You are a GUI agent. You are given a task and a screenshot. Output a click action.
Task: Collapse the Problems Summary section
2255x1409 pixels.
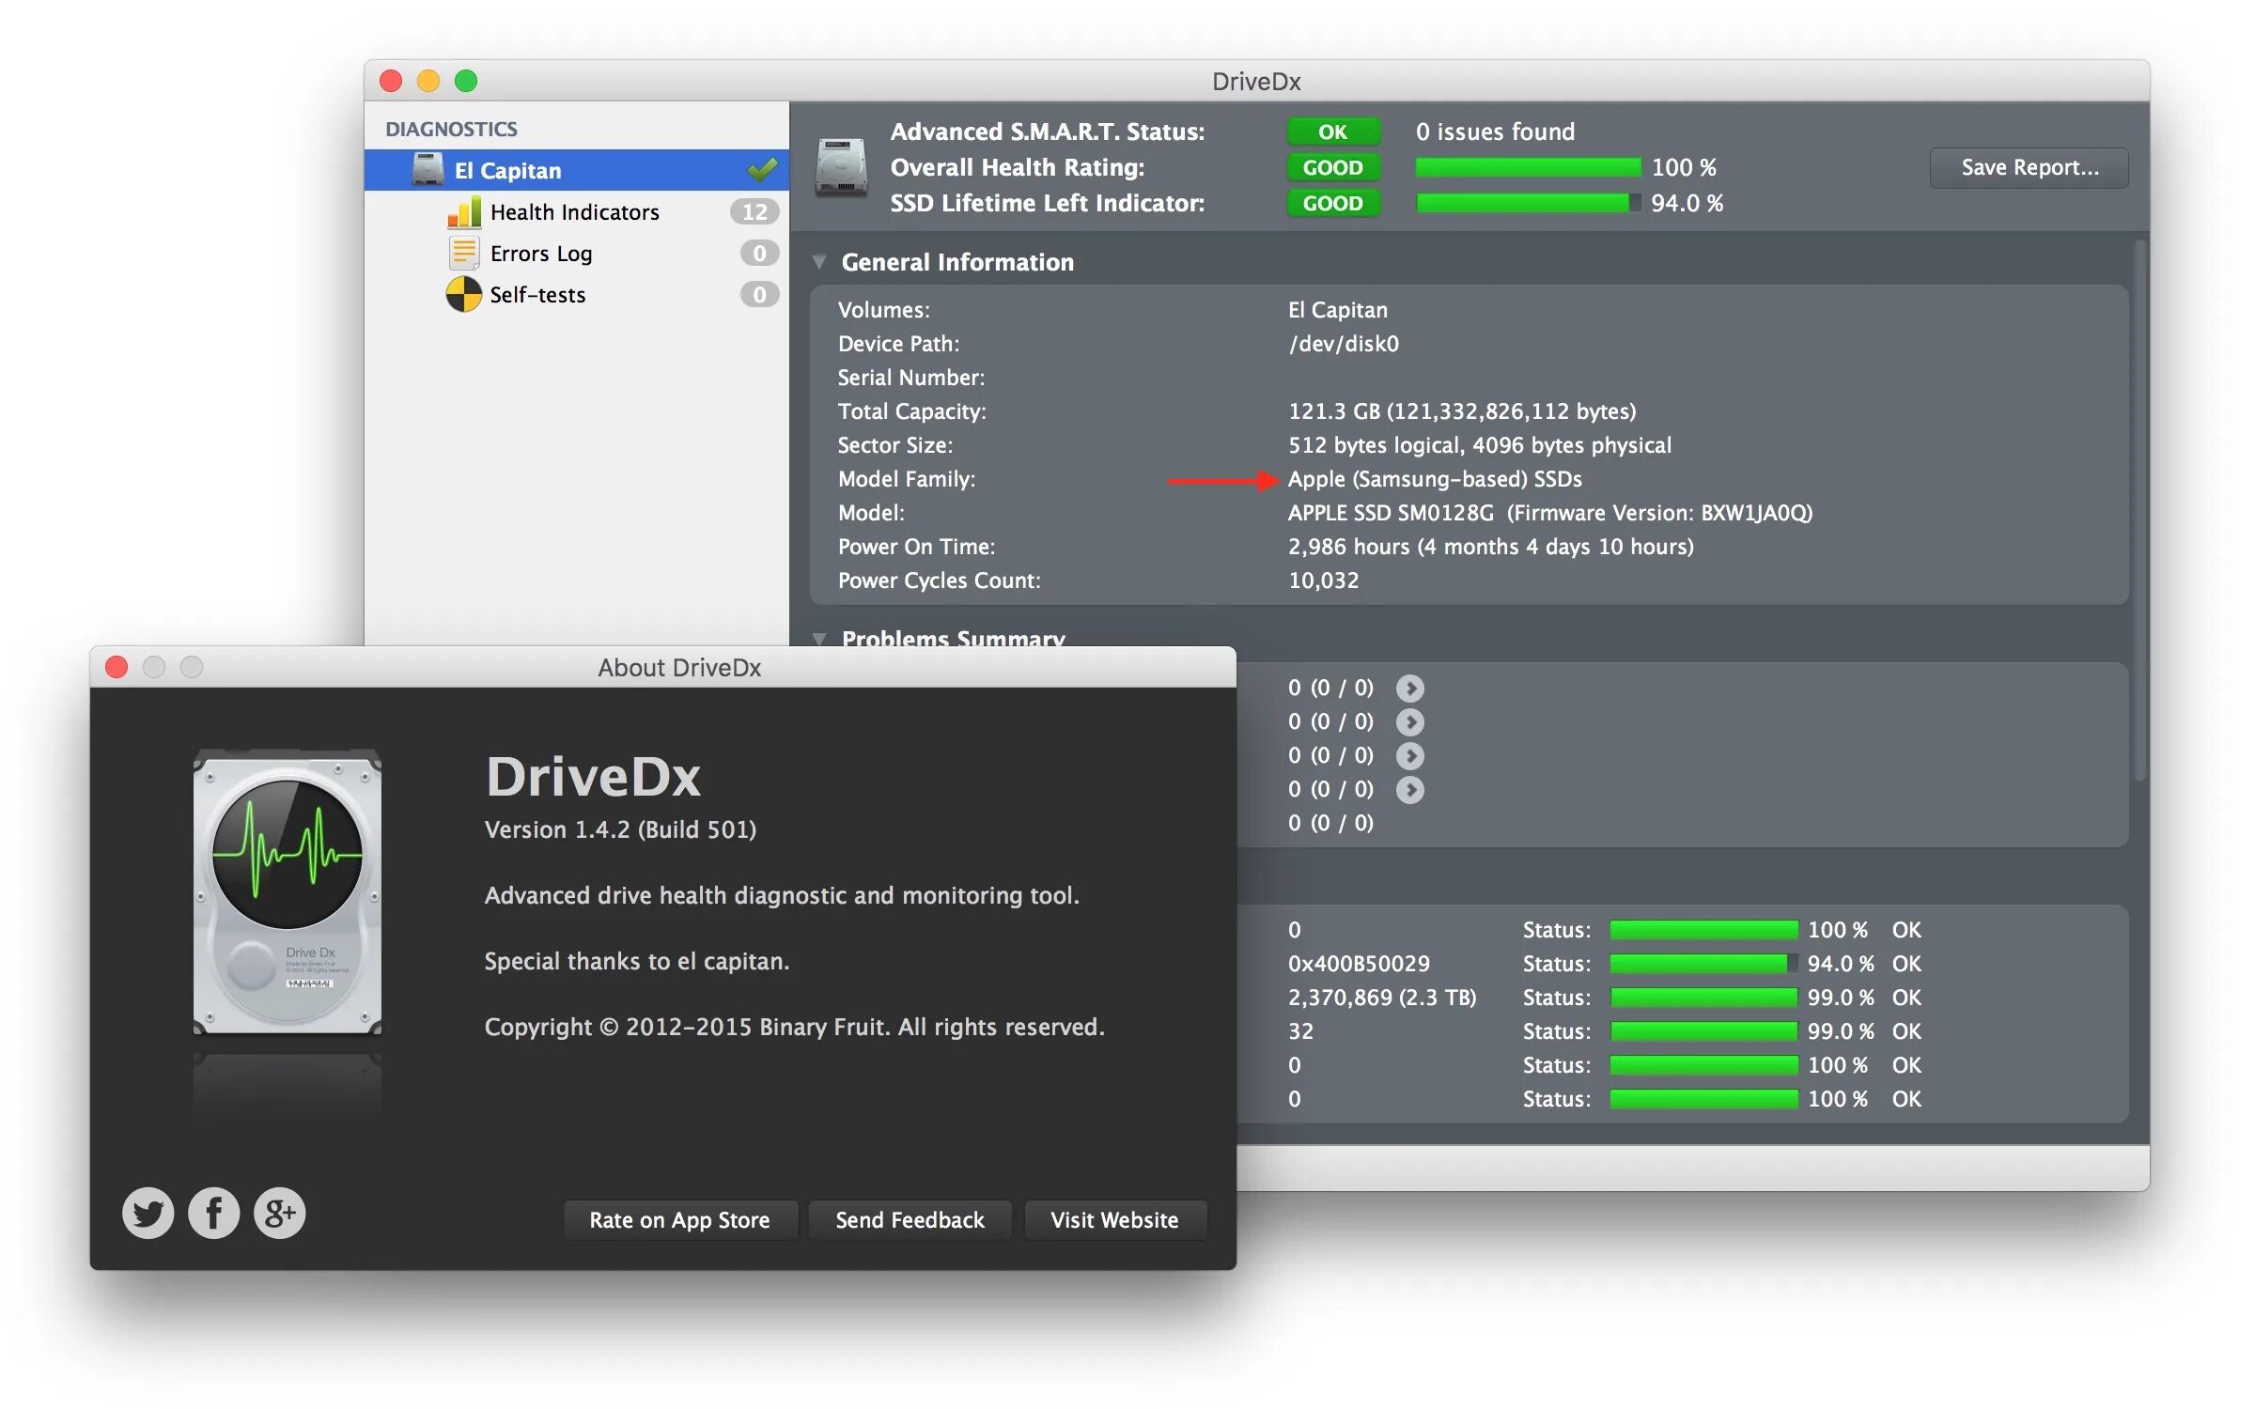(x=819, y=639)
